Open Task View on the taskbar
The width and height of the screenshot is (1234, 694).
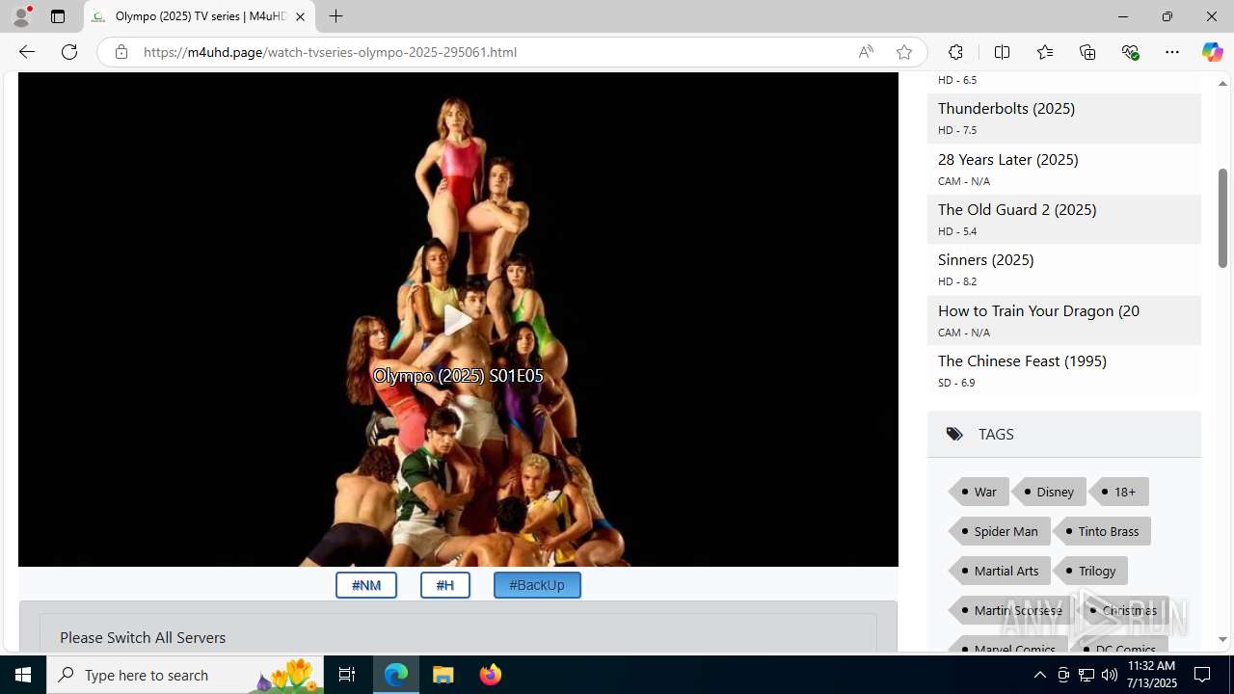[x=347, y=675]
